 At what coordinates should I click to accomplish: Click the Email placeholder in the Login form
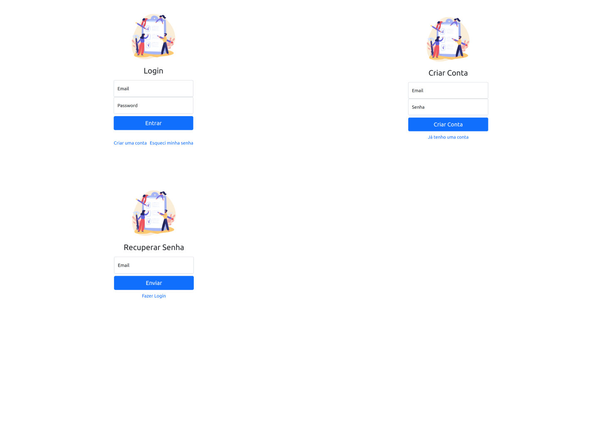(123, 89)
